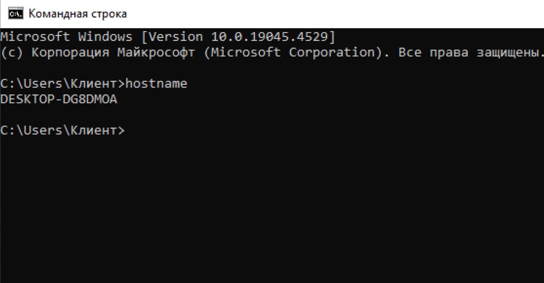Click the word "Version" inside the brackets
The width and height of the screenshot is (544, 283).
175,37
